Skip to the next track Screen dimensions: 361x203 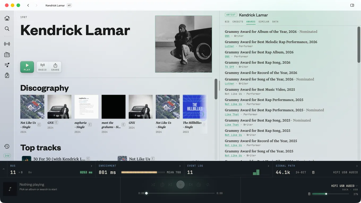coord(191,184)
